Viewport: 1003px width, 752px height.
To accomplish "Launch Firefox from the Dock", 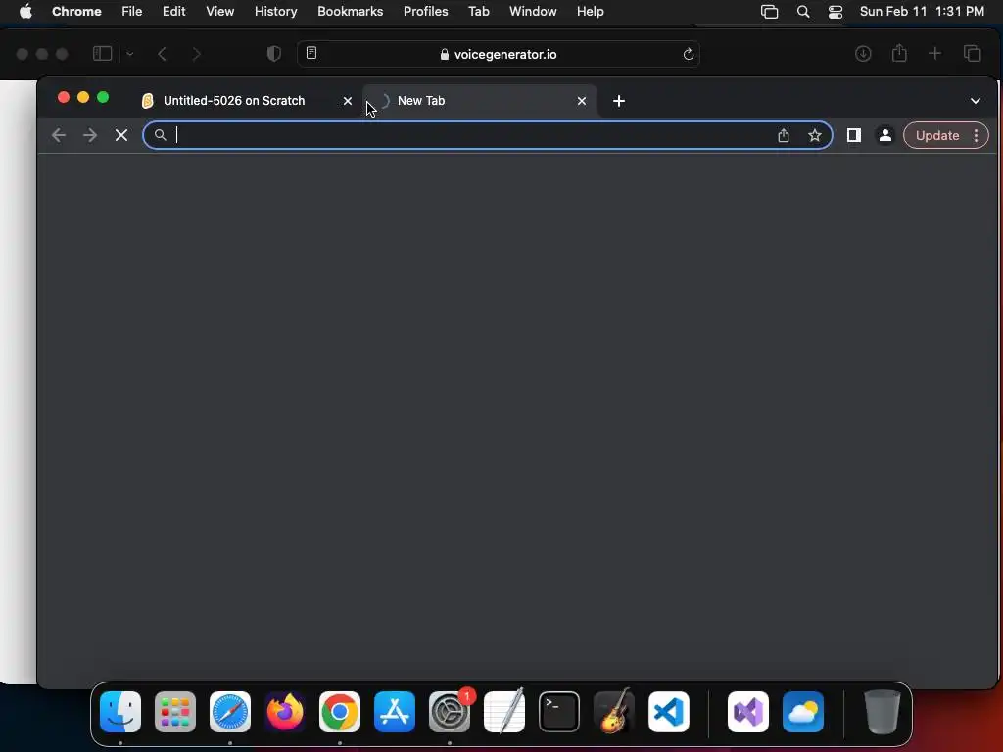I will [285, 712].
